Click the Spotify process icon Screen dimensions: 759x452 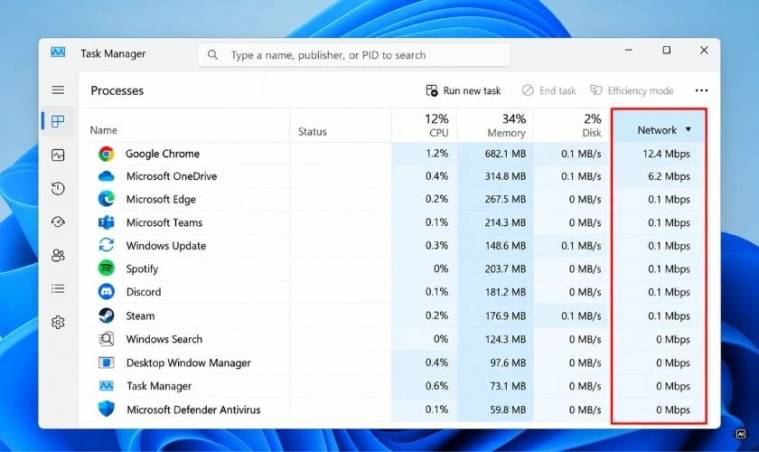tap(106, 268)
